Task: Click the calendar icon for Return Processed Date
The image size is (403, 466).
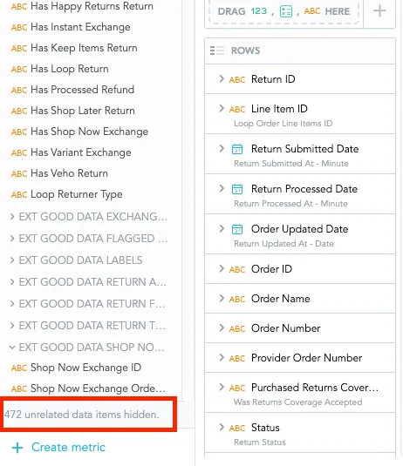Action: (237, 189)
